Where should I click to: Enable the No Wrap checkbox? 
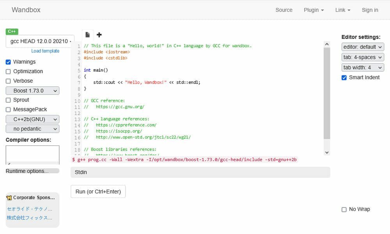point(344,209)
